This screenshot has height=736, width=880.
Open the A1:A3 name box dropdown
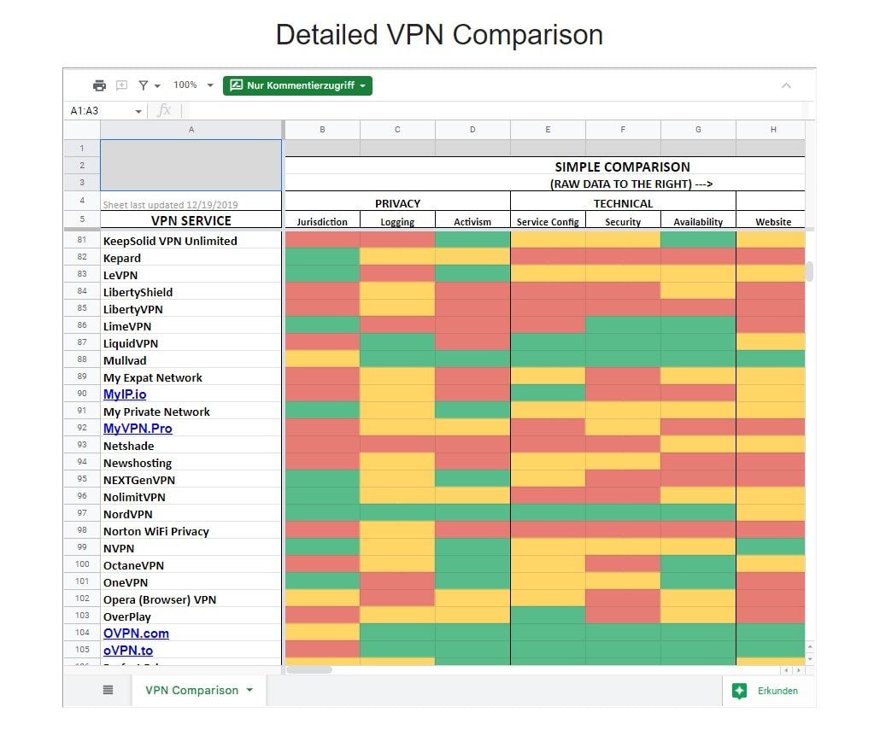coord(138,111)
